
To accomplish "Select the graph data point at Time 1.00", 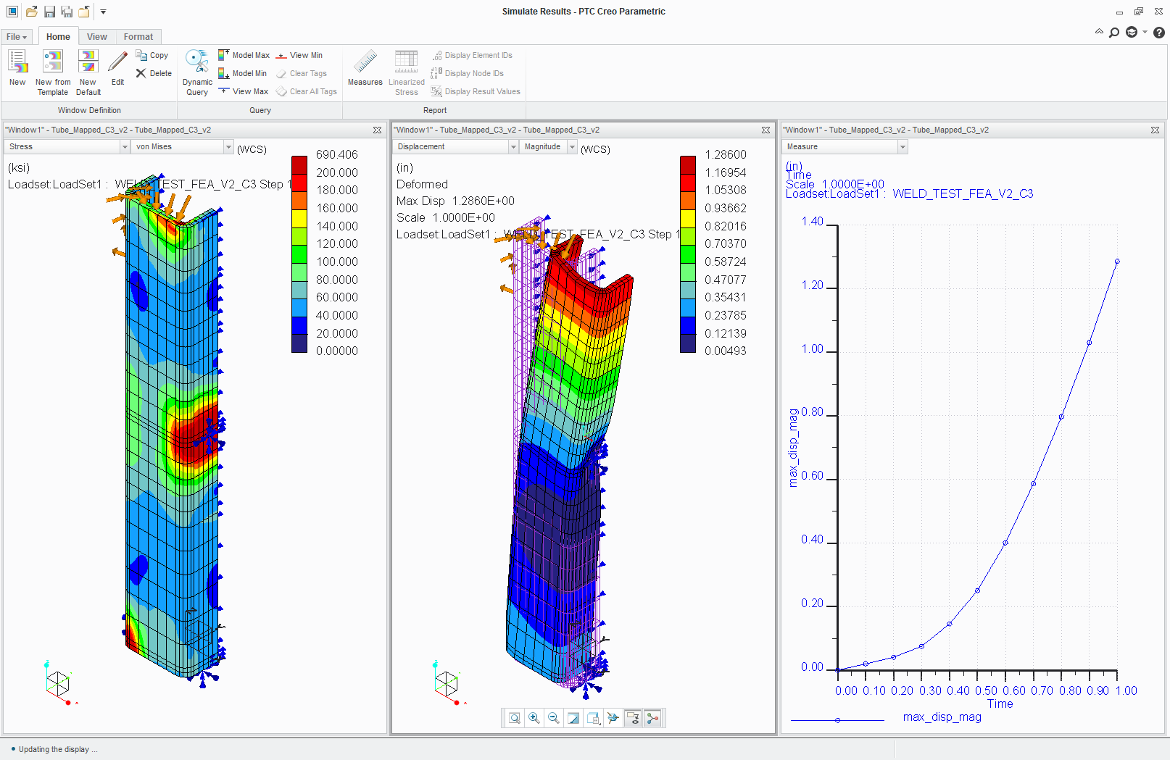I will click(1117, 262).
